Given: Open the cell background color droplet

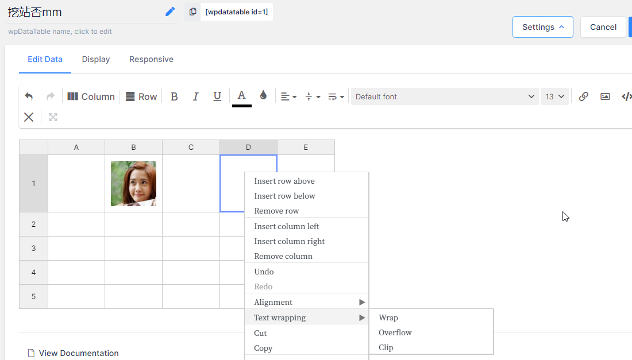Looking at the screenshot, I should tap(263, 96).
